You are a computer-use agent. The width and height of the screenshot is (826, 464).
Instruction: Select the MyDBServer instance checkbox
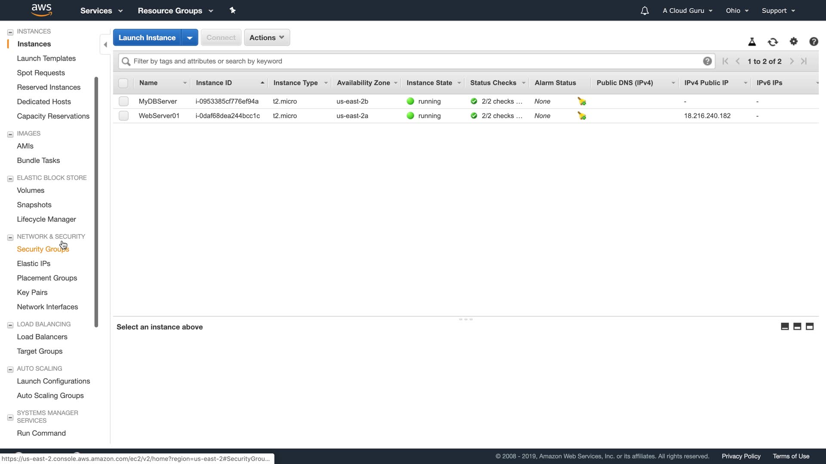[x=123, y=101]
